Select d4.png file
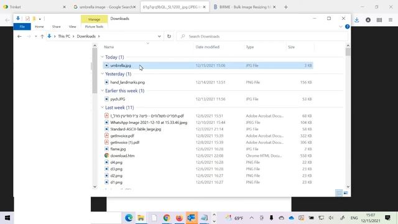This screenshot has height=224, width=398. tap(208, 162)
